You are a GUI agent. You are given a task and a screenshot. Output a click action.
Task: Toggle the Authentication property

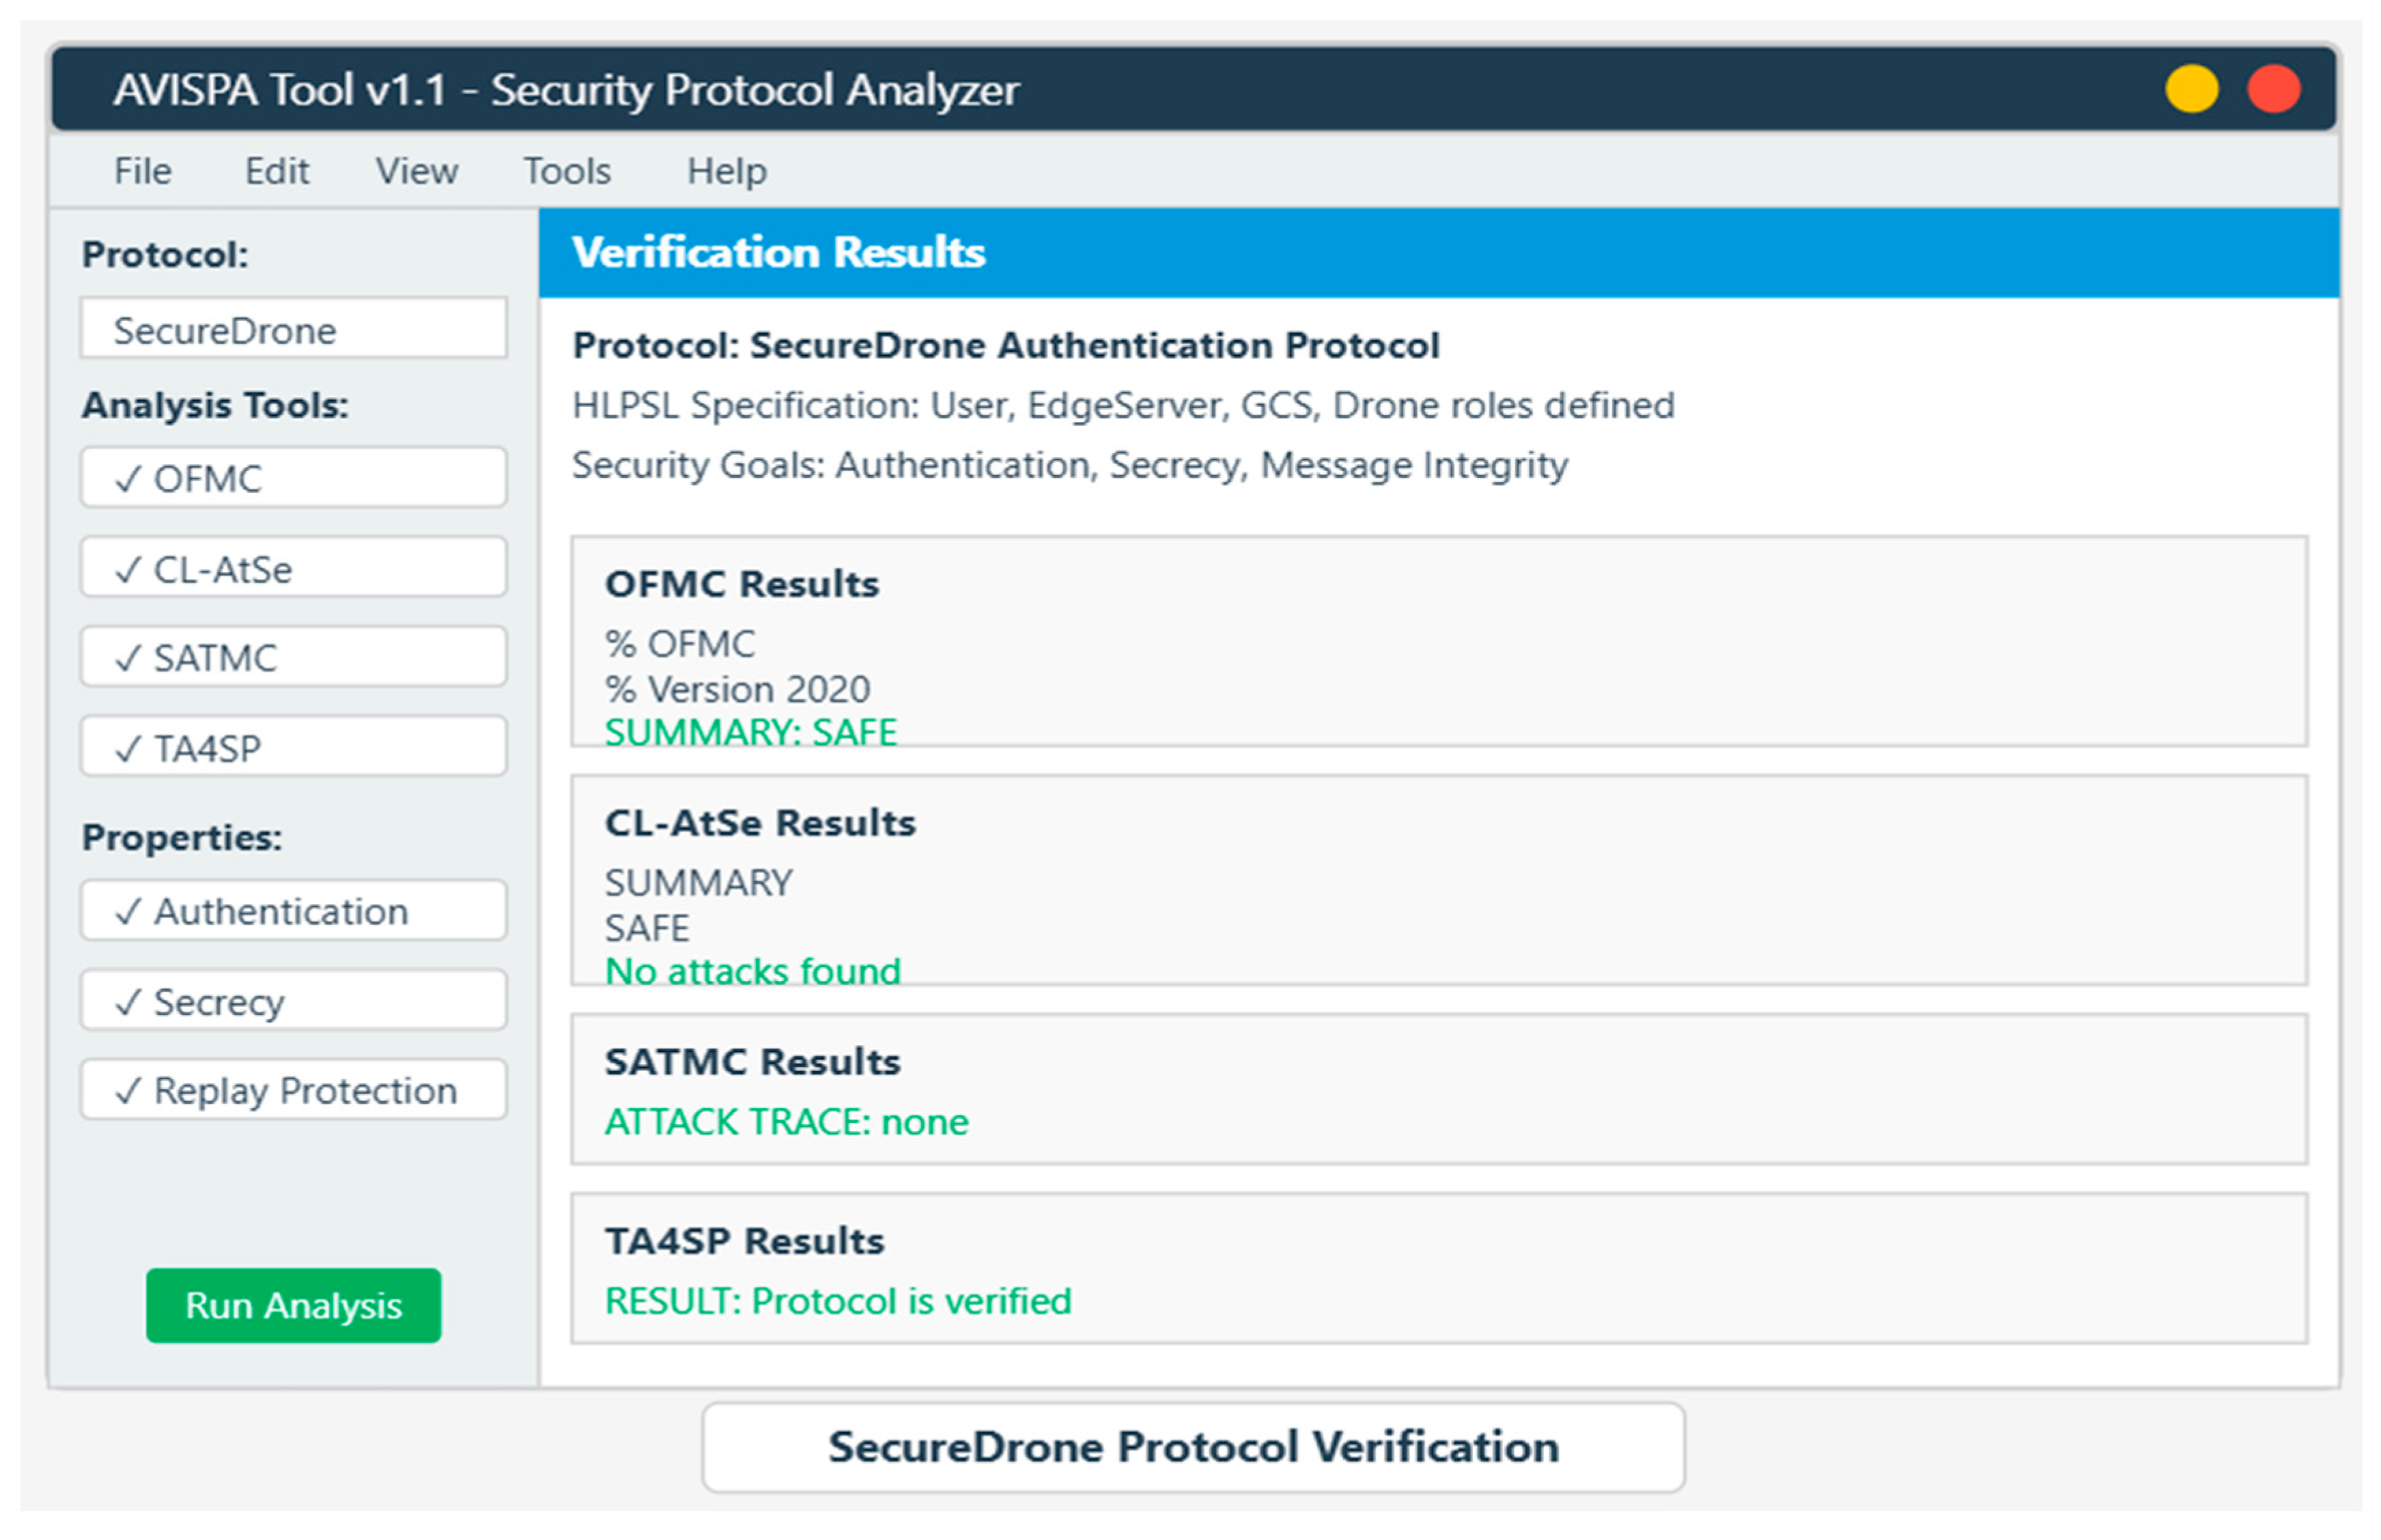pyautogui.click(x=293, y=911)
